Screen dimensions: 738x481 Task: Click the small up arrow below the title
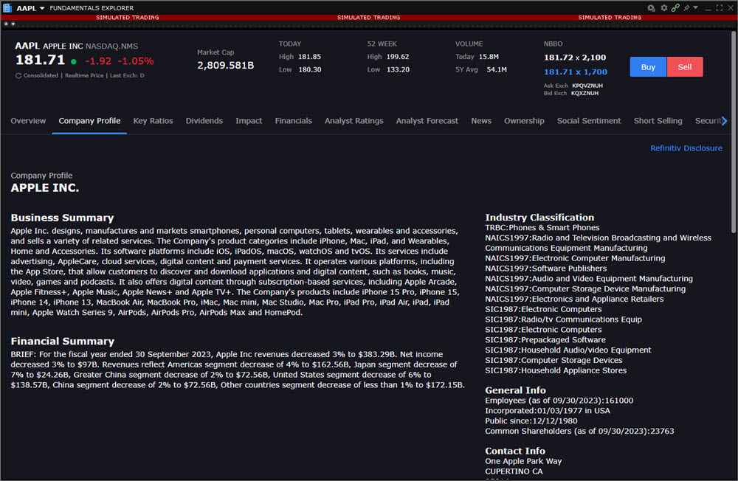pos(6,24)
